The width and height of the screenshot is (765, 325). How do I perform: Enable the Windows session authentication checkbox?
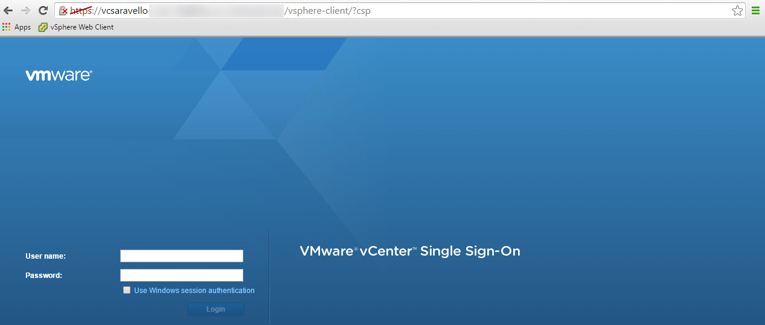(x=127, y=290)
